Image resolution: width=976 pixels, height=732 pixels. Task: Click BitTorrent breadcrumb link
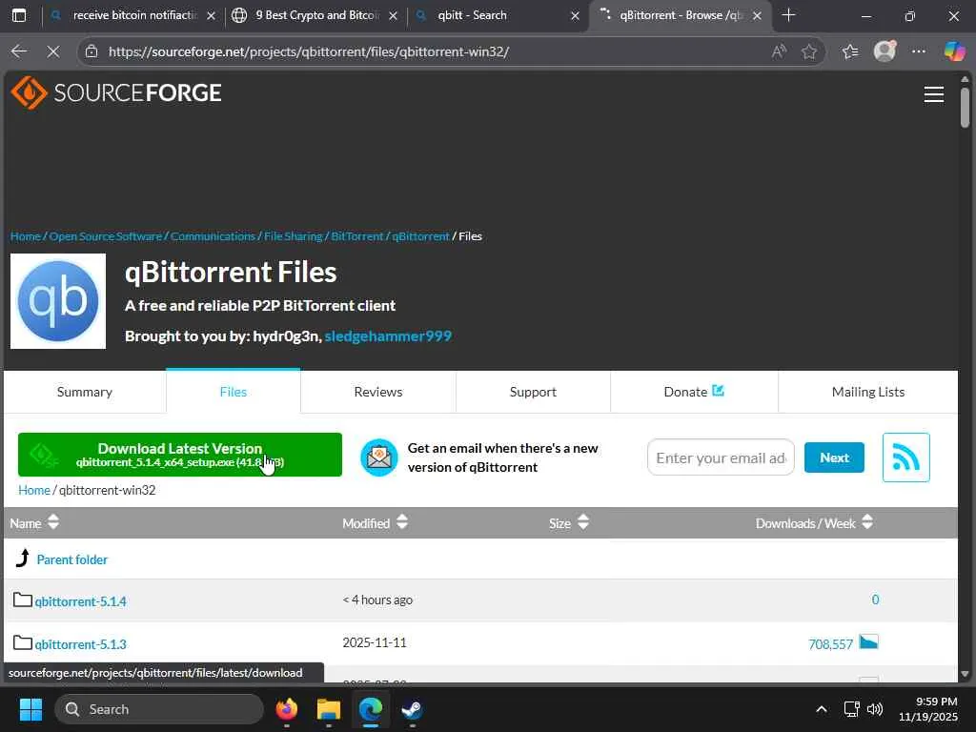coord(357,236)
